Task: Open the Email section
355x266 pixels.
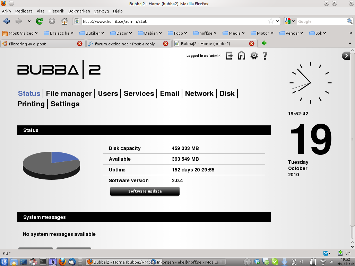Action: [x=170, y=94]
